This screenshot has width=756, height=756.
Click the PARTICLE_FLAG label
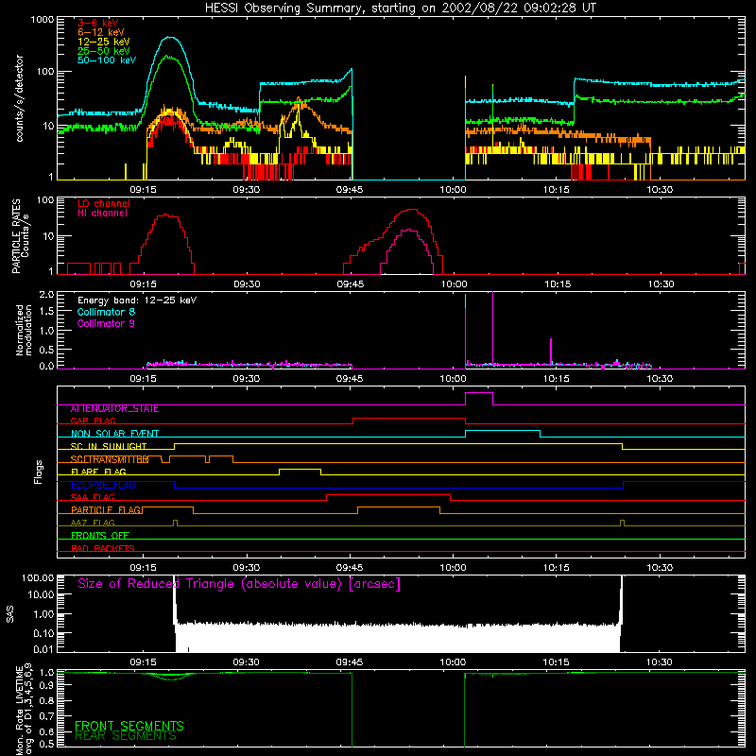[x=106, y=510]
